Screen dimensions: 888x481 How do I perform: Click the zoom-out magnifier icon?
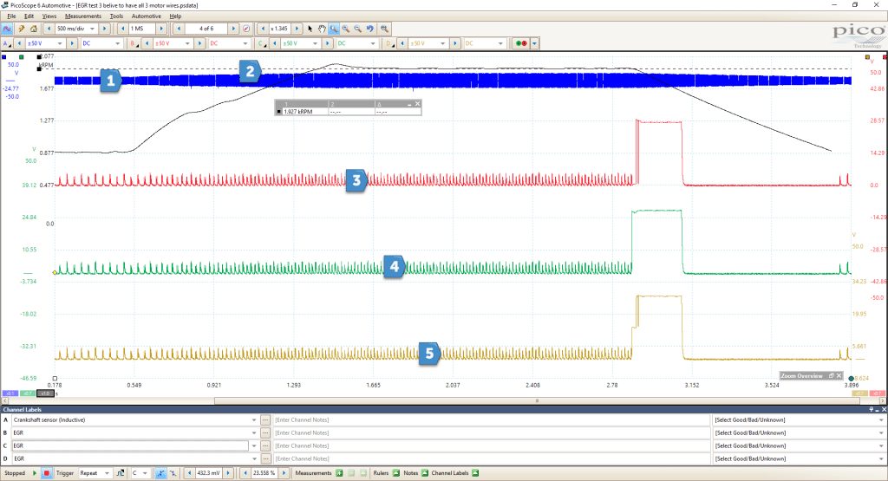(x=358, y=29)
